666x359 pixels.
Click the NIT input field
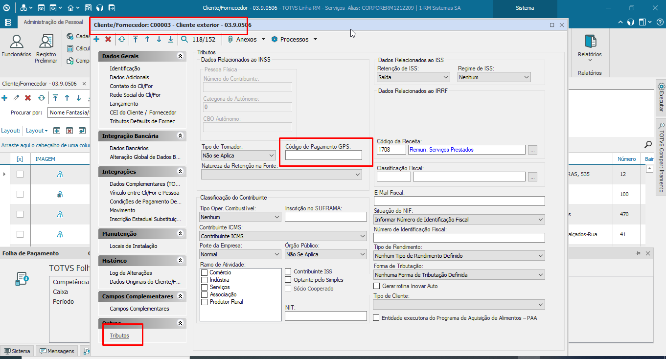[326, 316]
